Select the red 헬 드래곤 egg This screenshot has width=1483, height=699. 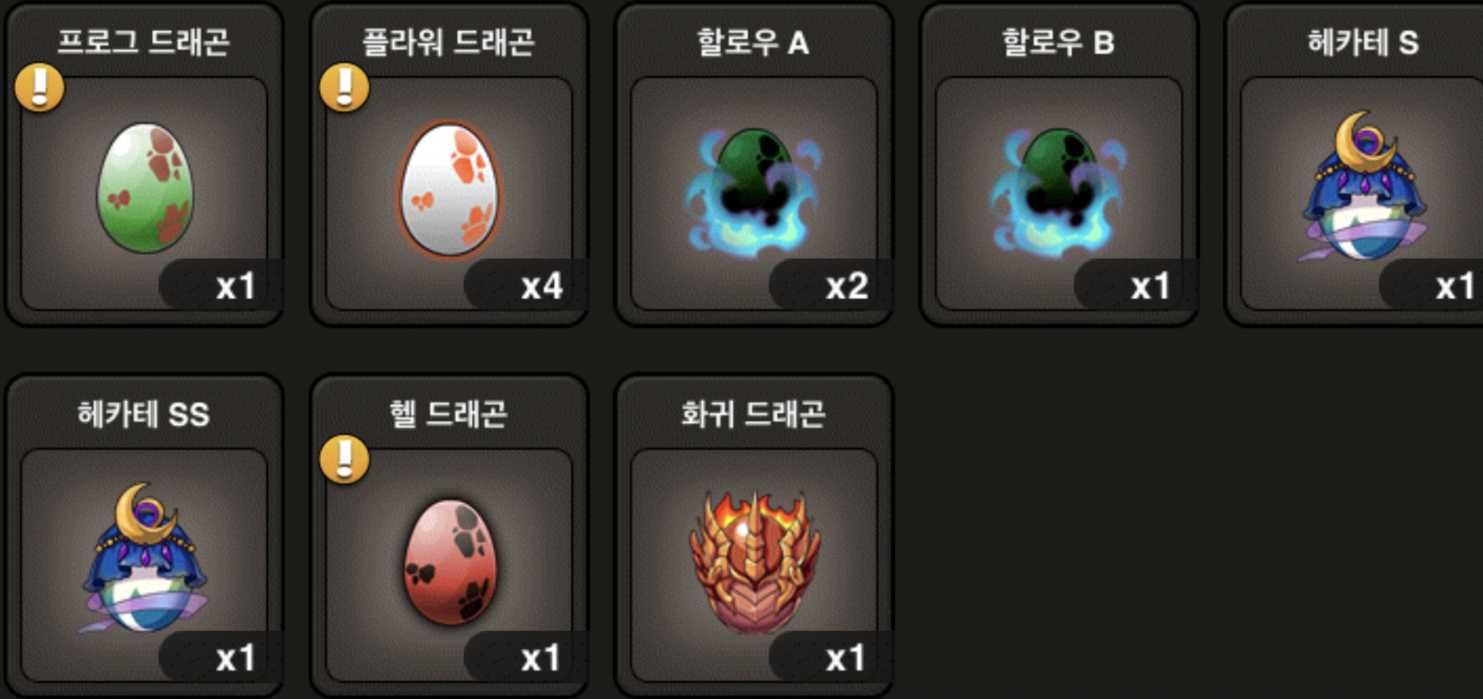pos(450,562)
